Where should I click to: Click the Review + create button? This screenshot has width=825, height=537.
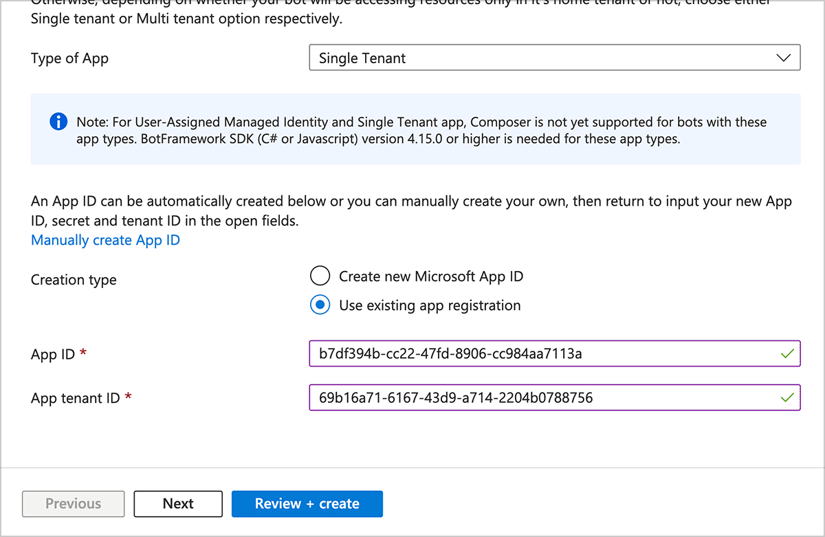point(307,504)
